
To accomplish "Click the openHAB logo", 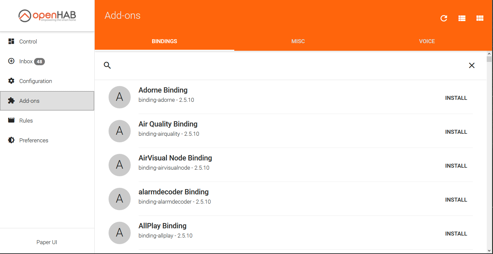I will [47, 15].
